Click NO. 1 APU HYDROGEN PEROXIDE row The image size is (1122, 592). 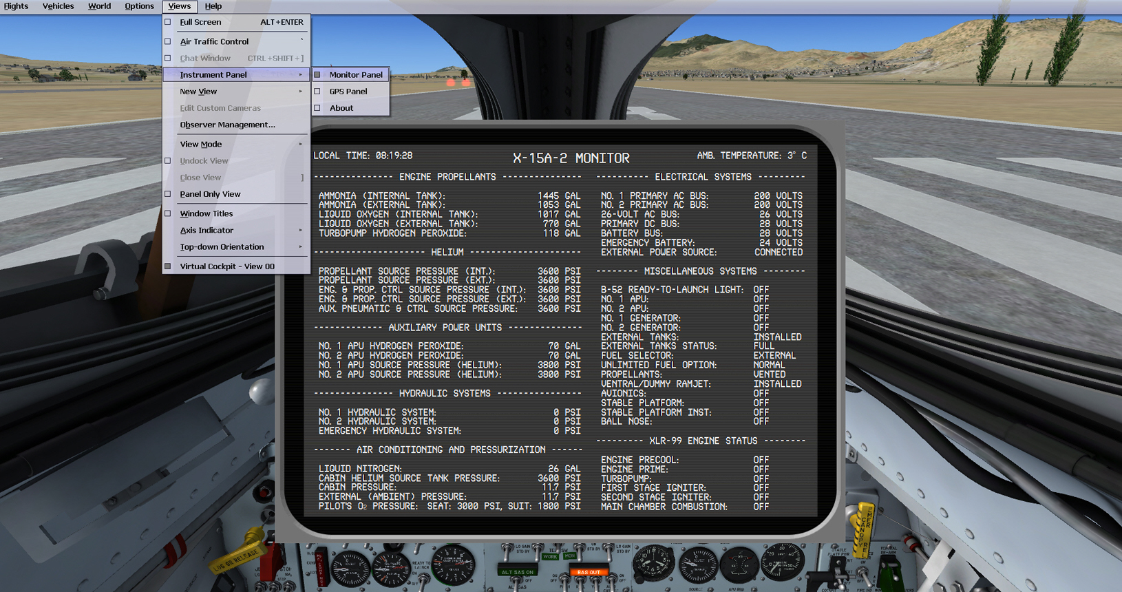click(449, 346)
